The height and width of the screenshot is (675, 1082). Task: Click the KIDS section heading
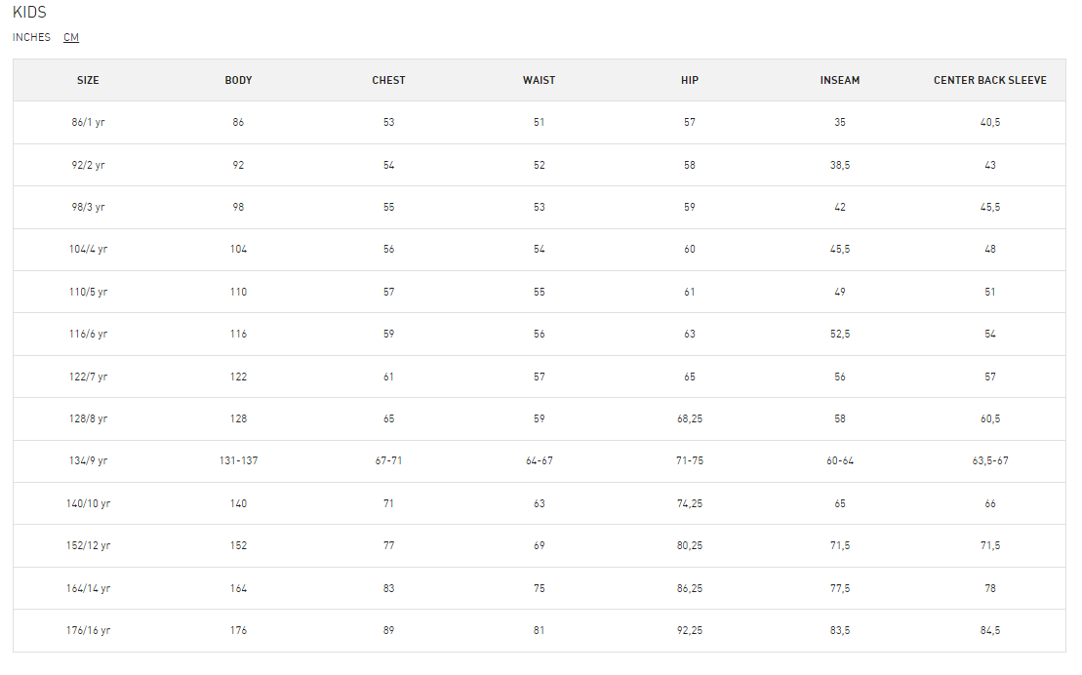click(x=29, y=13)
